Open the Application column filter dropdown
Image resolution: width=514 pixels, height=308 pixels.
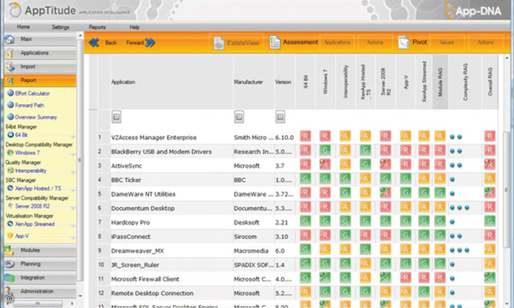point(117,116)
